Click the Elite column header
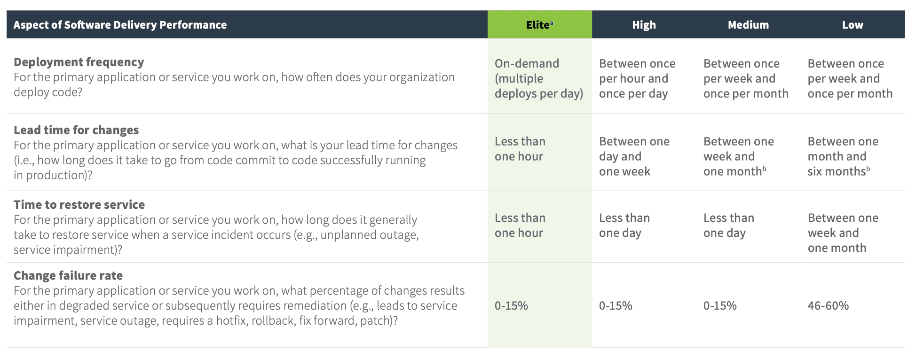Image resolution: width=916 pixels, height=350 pixels. point(539,25)
